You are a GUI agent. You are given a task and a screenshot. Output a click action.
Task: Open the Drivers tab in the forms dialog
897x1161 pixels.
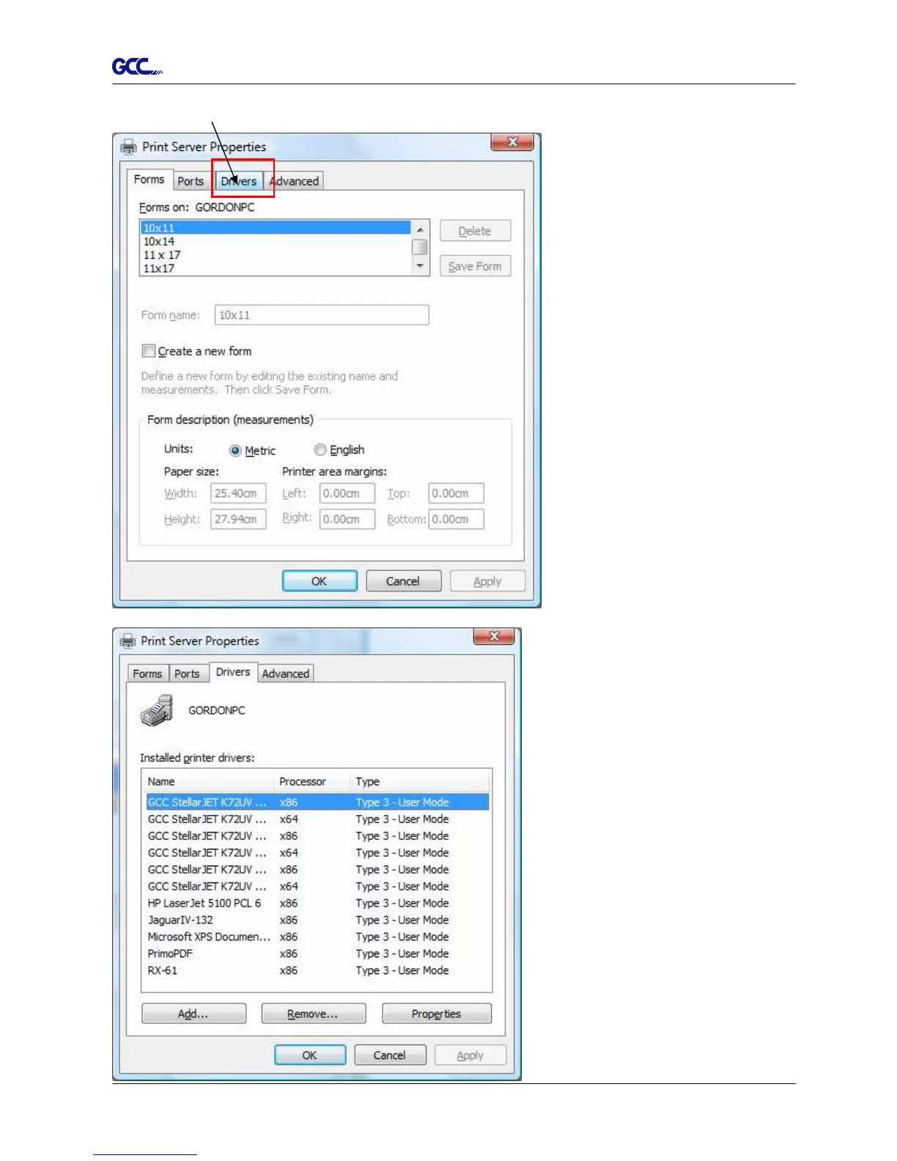[239, 181]
